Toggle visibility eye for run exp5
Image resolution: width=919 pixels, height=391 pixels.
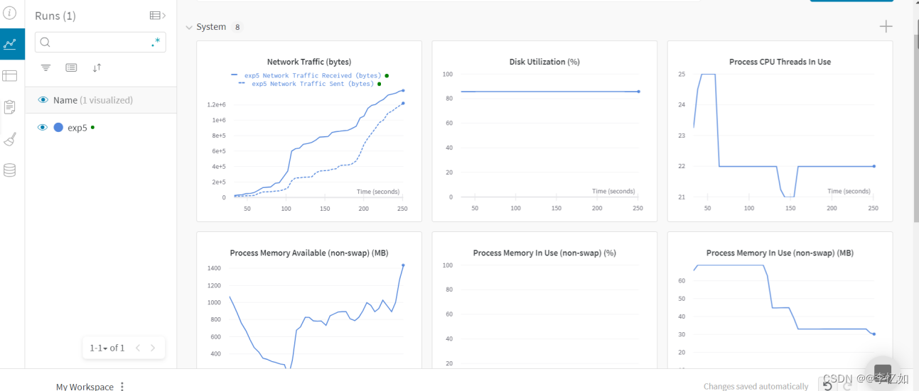pos(43,128)
